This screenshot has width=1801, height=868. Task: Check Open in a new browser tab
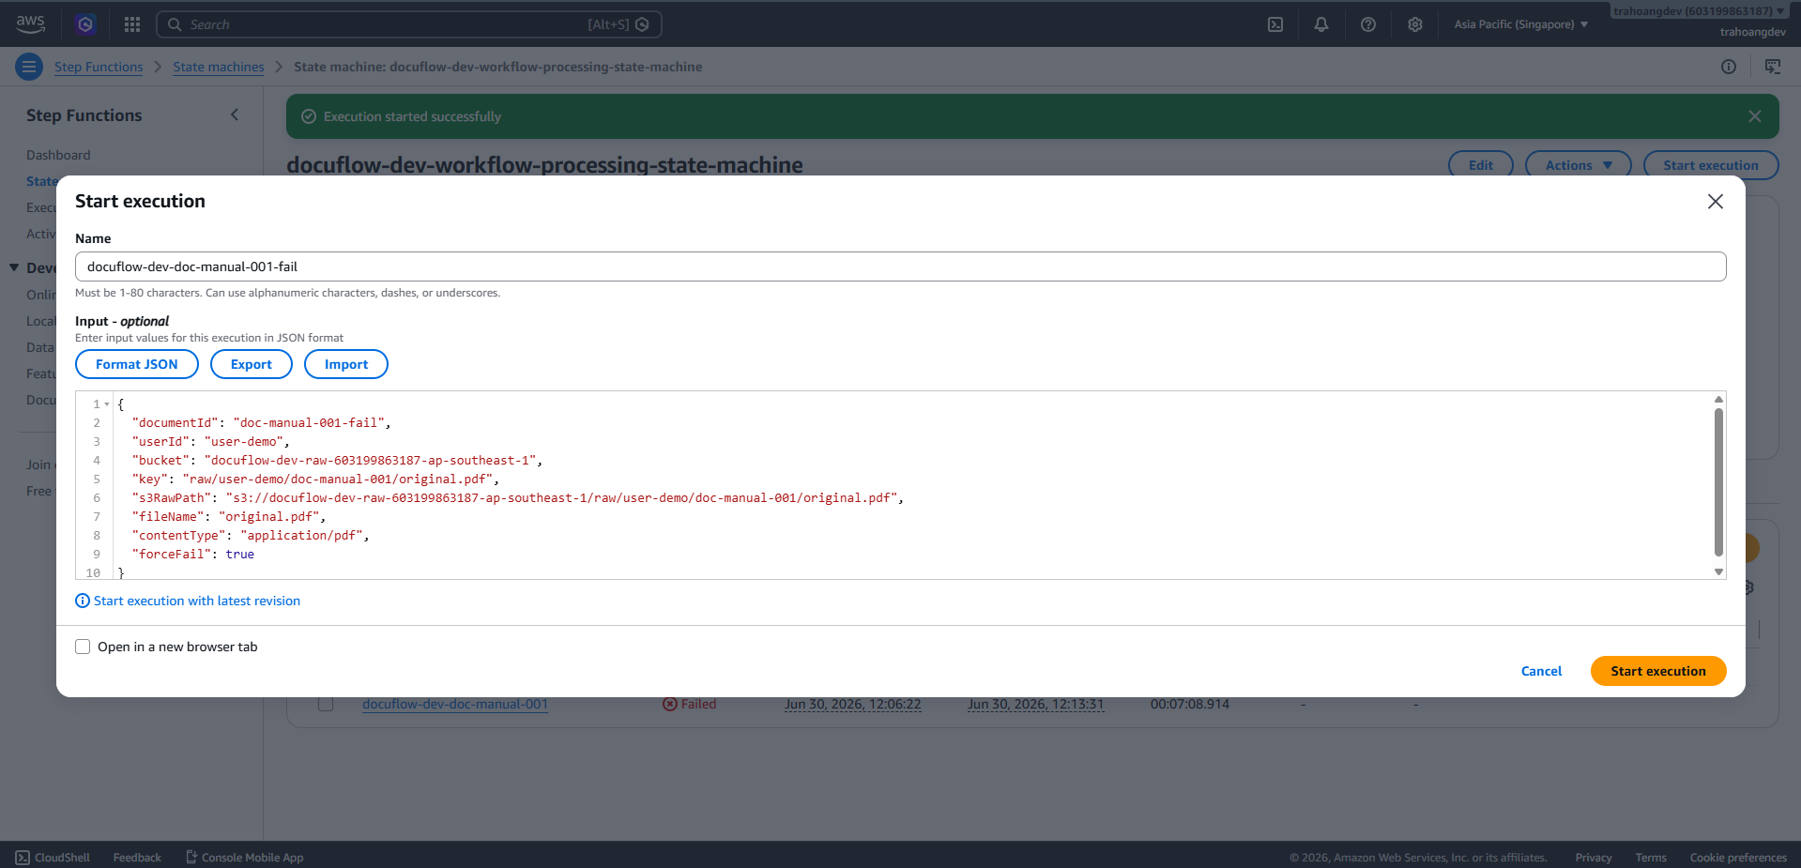[83, 647]
